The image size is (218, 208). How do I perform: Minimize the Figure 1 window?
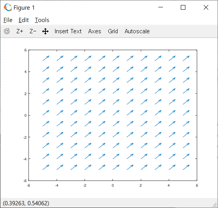(161, 7)
